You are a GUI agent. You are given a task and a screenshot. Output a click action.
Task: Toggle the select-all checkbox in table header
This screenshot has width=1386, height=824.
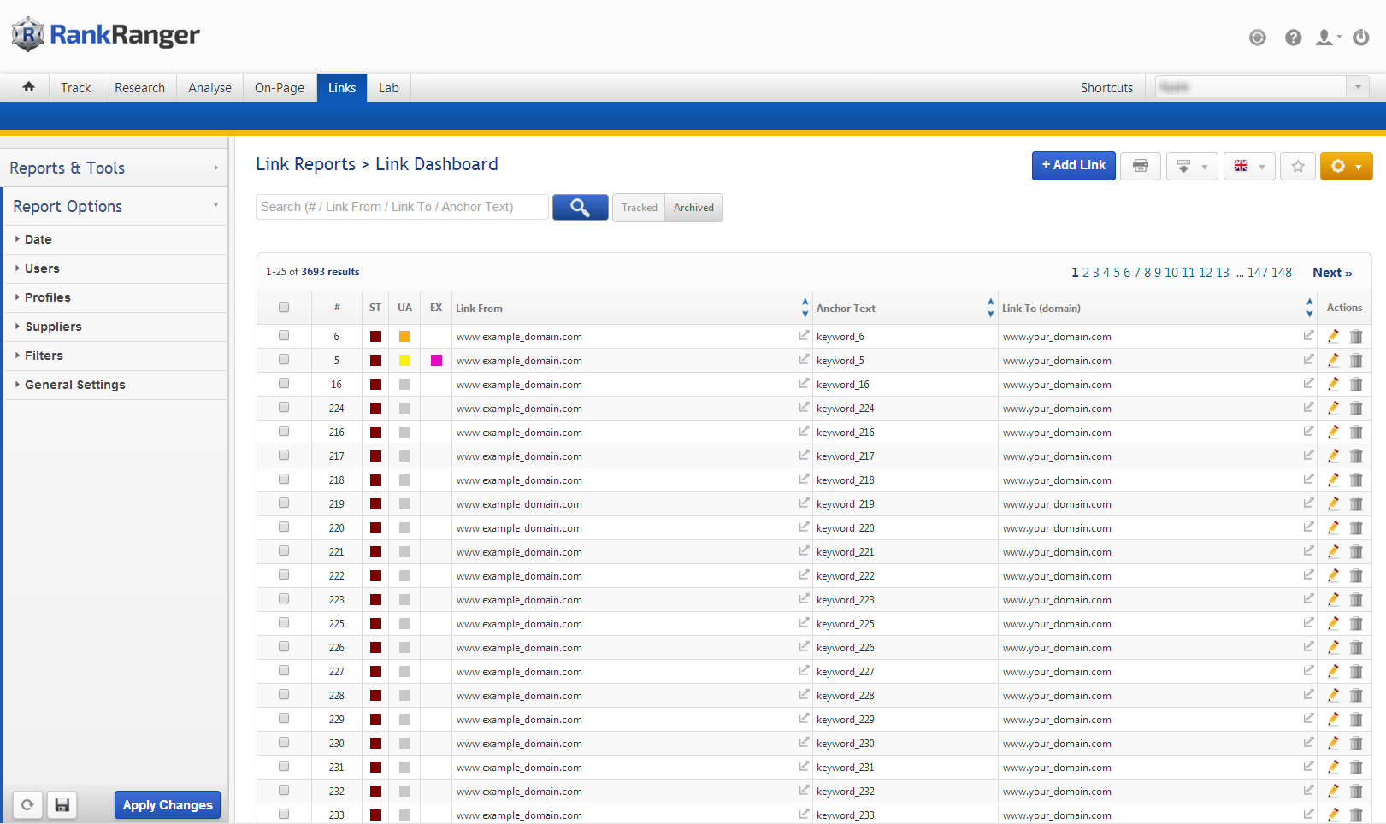[x=284, y=308]
